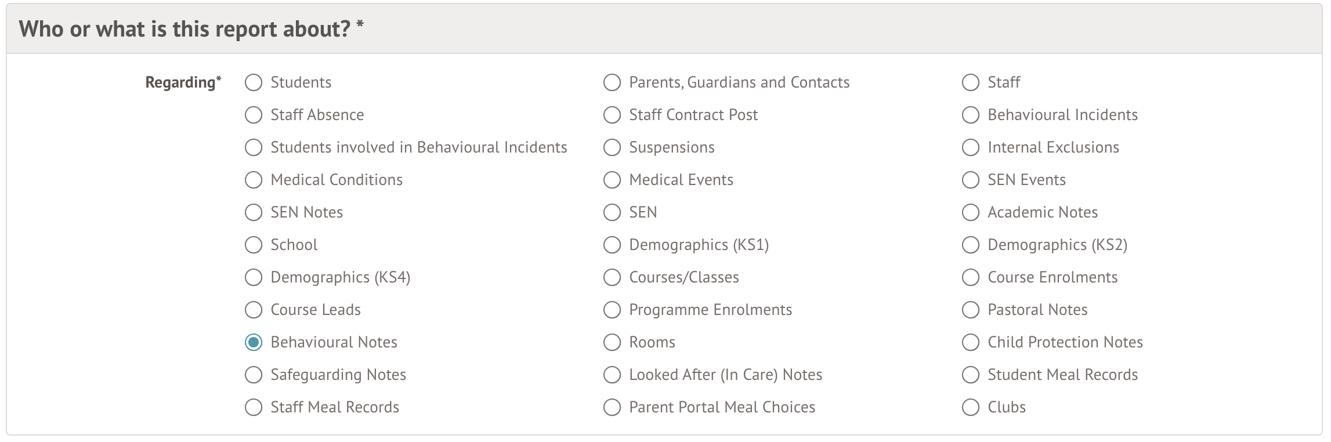Choose Parents, Guardians and Contacts
The width and height of the screenshot is (1331, 442).
click(612, 82)
